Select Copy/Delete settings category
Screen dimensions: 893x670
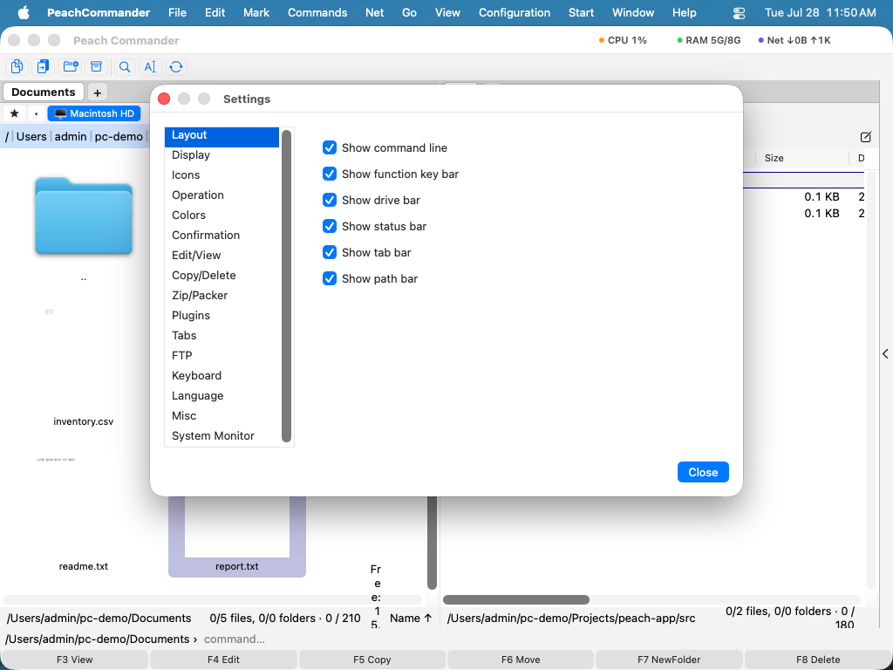tap(222, 275)
